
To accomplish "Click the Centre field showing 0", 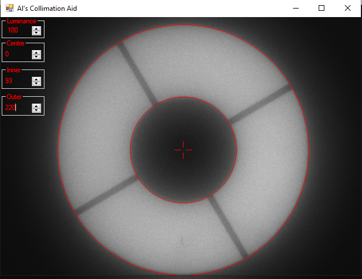I will pyautogui.click(x=18, y=55).
